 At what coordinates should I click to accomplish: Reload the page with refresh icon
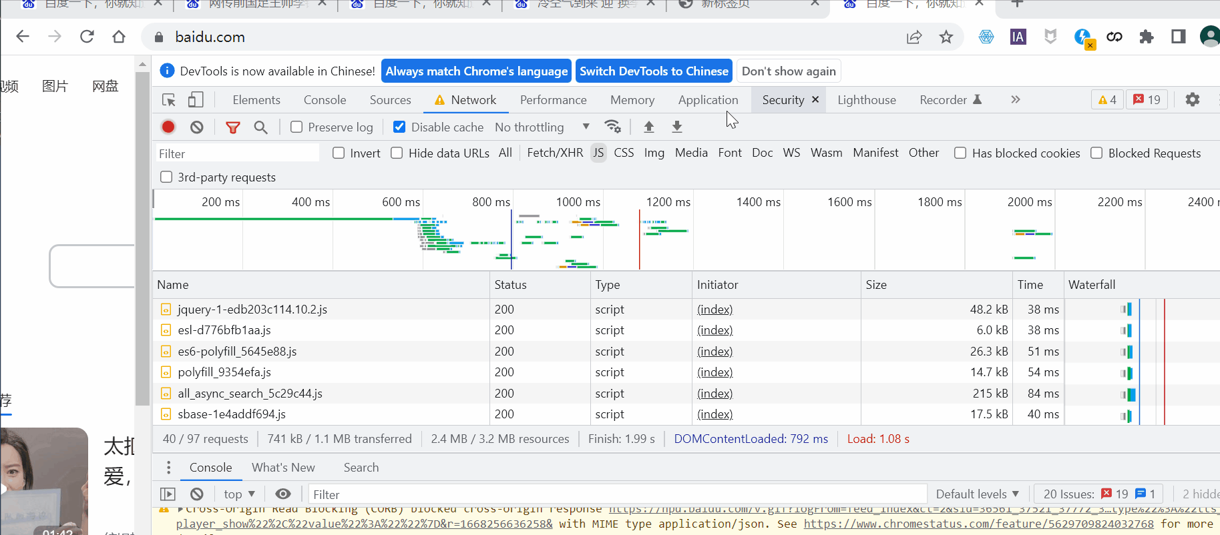coord(87,37)
